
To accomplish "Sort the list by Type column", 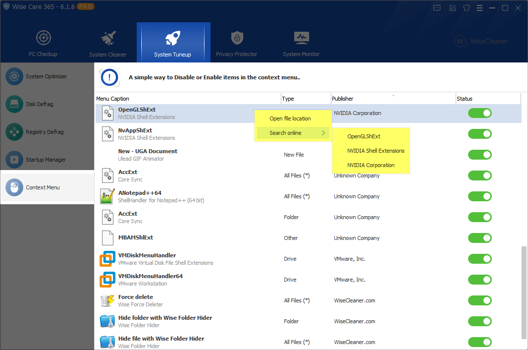I will [x=306, y=99].
